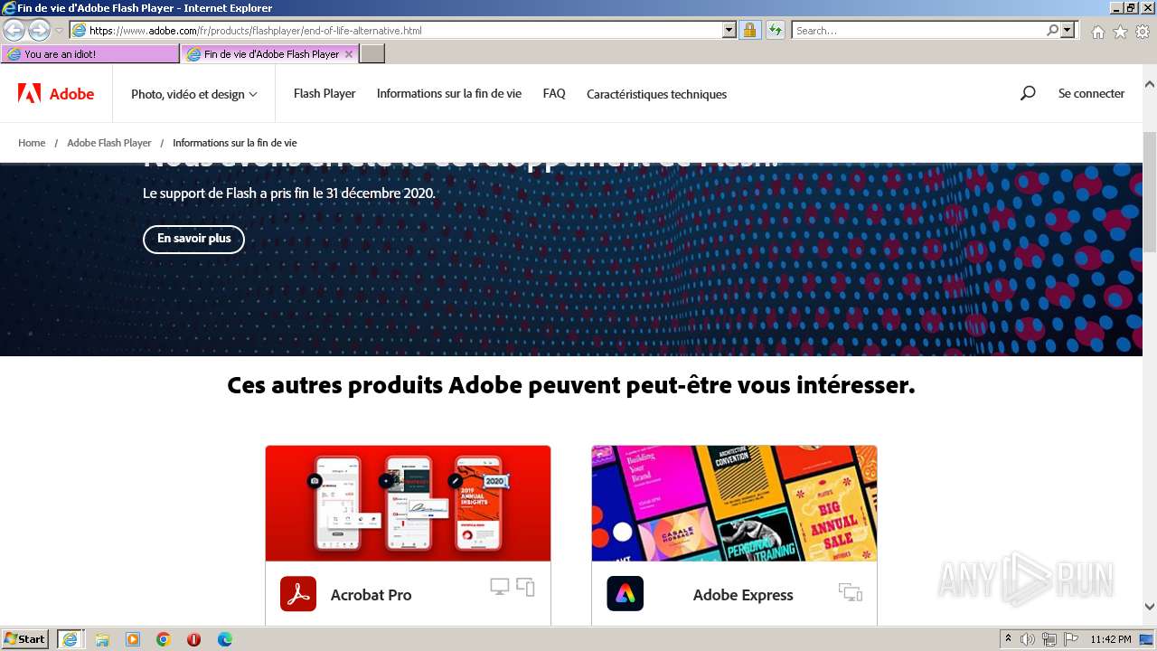The width and height of the screenshot is (1157, 651).
Task: Open the FAQ nav item
Action: pos(554,93)
